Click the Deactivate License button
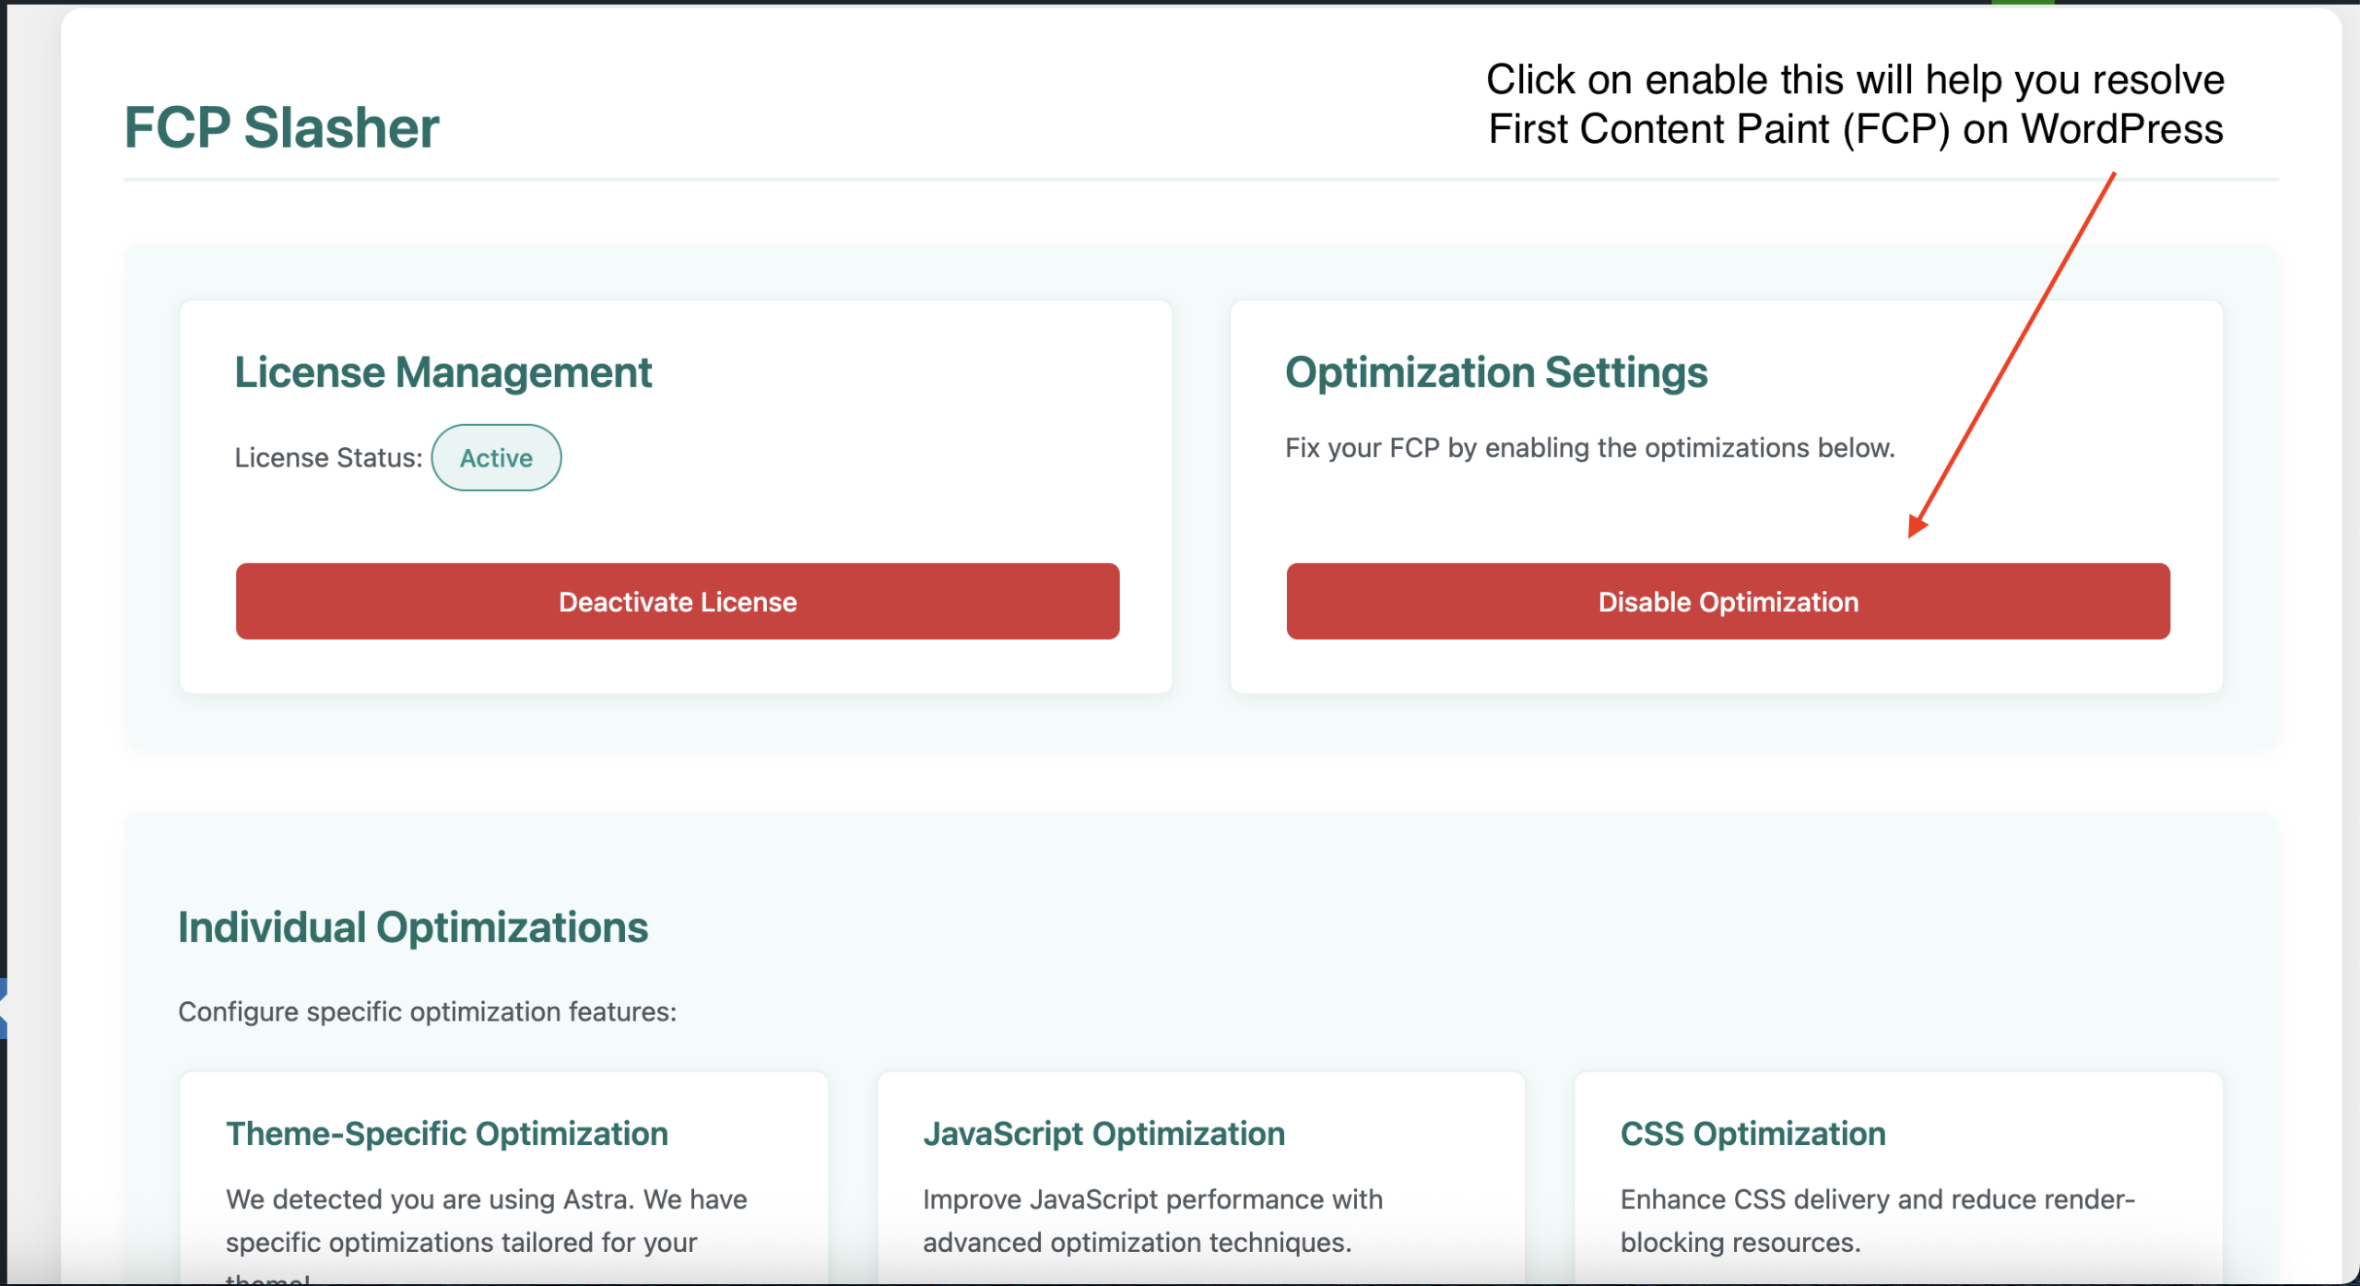2360x1286 pixels. point(678,601)
